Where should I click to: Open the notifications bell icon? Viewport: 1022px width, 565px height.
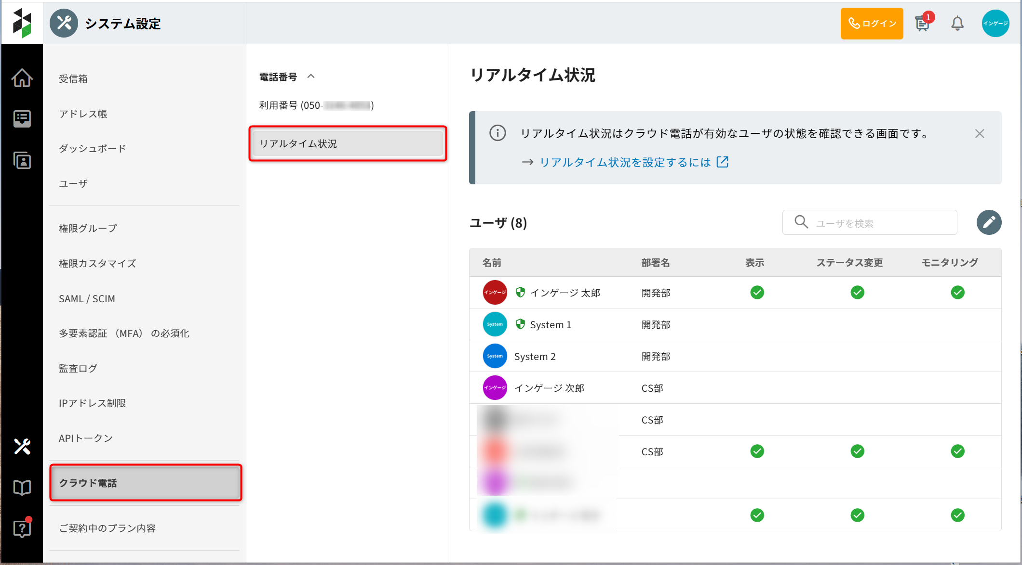tap(957, 24)
